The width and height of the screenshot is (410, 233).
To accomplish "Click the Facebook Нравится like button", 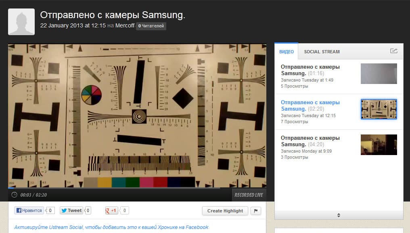I will point(29,210).
